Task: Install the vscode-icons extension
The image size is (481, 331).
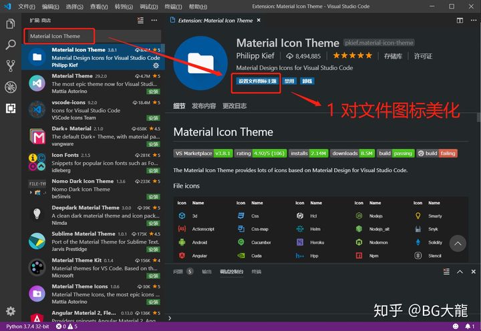Action: click(153, 118)
